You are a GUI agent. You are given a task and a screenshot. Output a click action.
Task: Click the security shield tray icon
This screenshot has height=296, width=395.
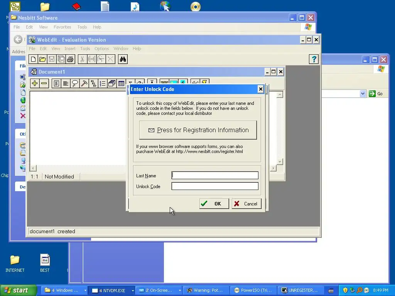345,290
